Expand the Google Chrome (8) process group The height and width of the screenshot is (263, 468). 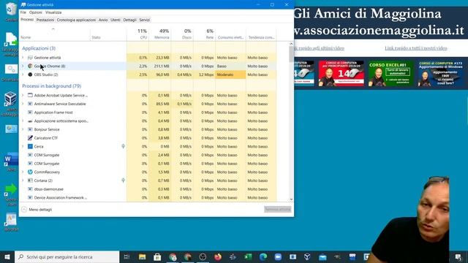[x=23, y=66]
